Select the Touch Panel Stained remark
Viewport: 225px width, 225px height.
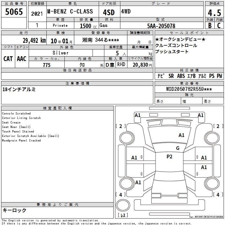[x=18, y=131]
